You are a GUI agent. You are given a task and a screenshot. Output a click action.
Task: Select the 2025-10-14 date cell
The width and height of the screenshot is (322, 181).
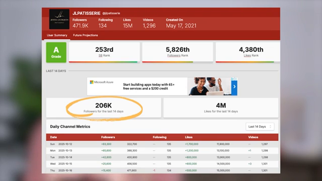(65, 157)
